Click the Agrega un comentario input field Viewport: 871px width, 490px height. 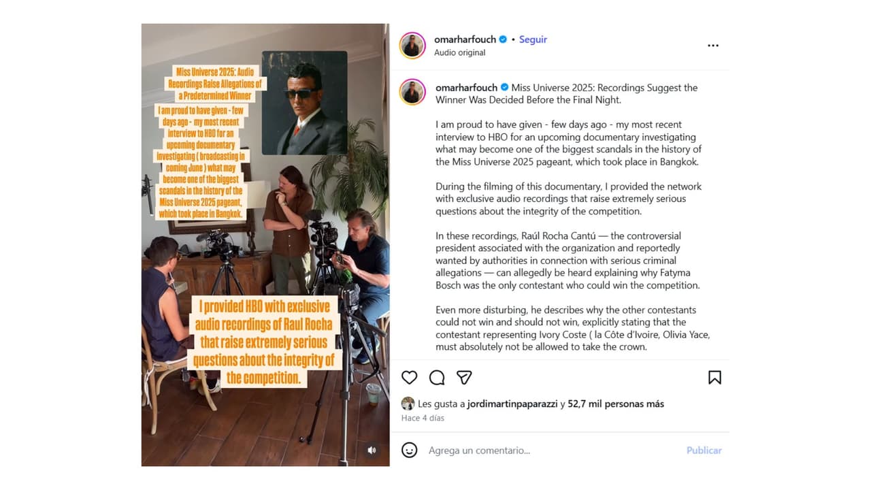coord(544,451)
